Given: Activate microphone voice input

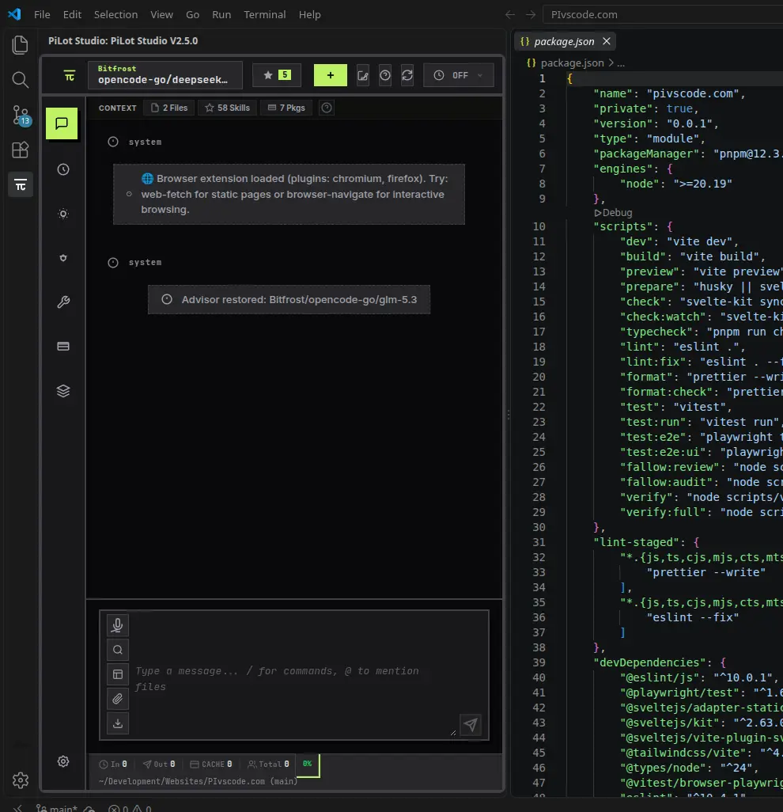Looking at the screenshot, I should coord(118,625).
